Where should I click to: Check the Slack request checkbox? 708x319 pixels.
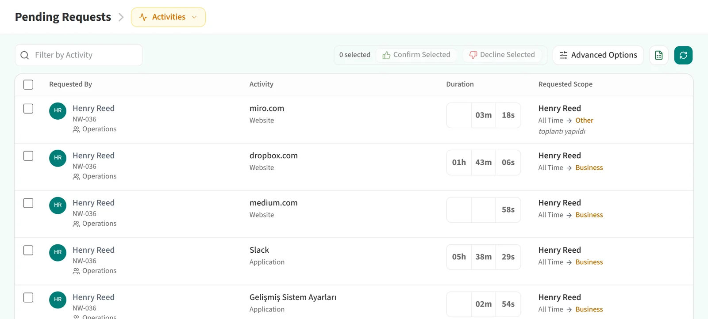point(28,251)
